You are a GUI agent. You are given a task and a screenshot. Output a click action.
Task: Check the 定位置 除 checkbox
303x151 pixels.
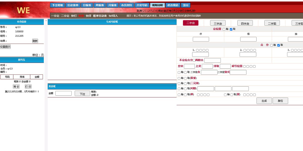(x=224, y=29)
